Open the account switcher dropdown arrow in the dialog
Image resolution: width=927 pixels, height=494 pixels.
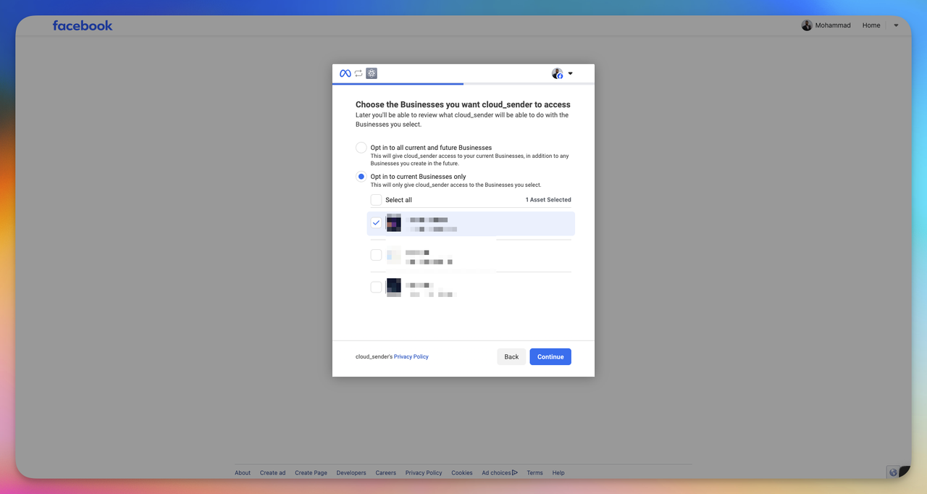click(x=570, y=73)
